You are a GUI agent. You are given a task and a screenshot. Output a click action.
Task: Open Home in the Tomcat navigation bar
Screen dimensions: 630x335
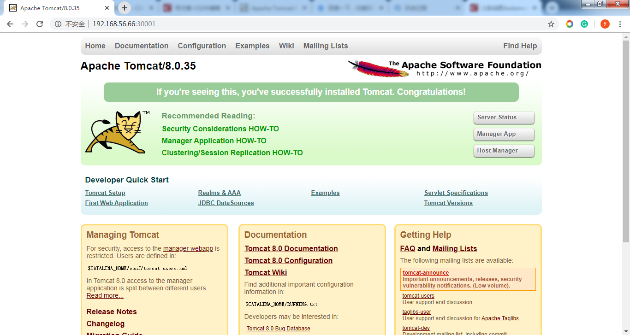[x=95, y=46]
